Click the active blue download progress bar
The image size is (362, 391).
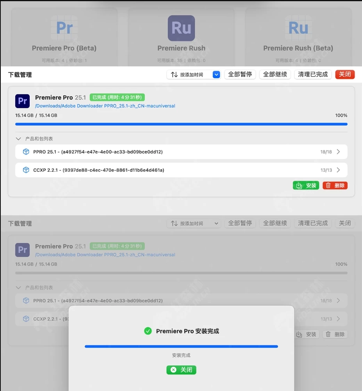coord(181,124)
